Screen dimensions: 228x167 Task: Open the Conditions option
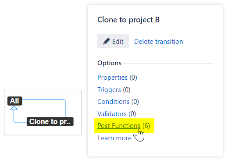pos(114,102)
